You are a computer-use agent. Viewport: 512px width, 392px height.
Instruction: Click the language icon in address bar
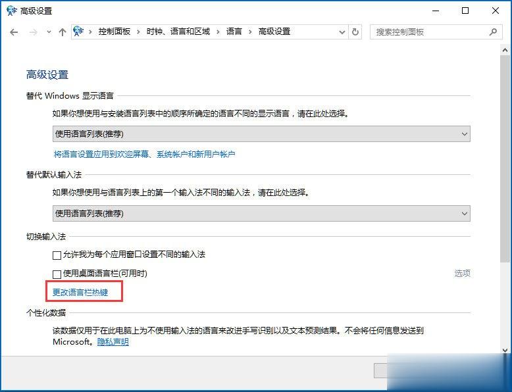click(78, 32)
